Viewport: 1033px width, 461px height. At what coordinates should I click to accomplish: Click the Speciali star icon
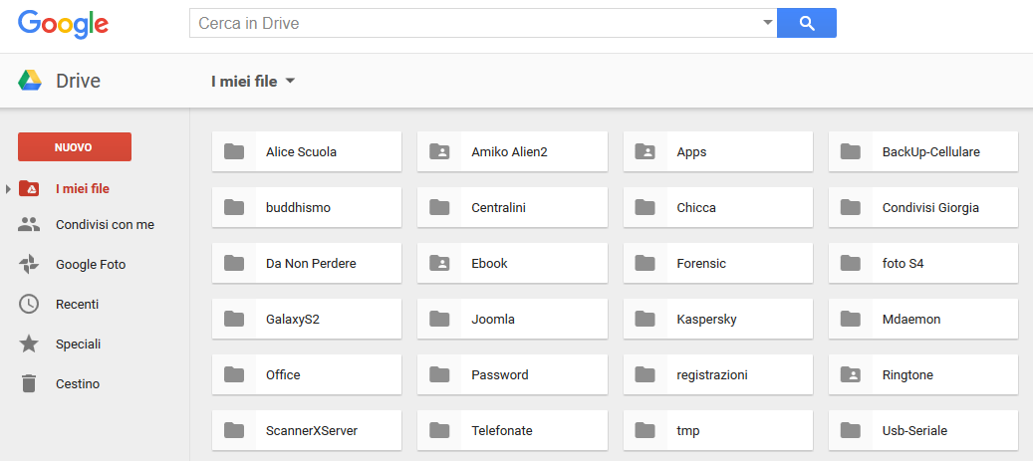coord(29,344)
